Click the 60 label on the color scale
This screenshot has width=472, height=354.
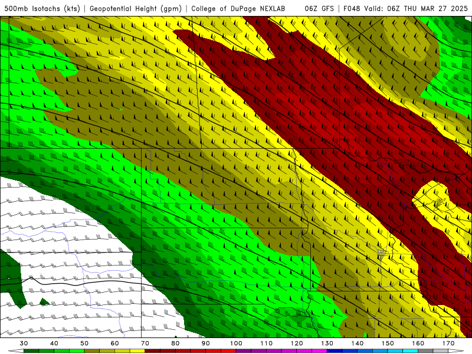click(x=114, y=343)
